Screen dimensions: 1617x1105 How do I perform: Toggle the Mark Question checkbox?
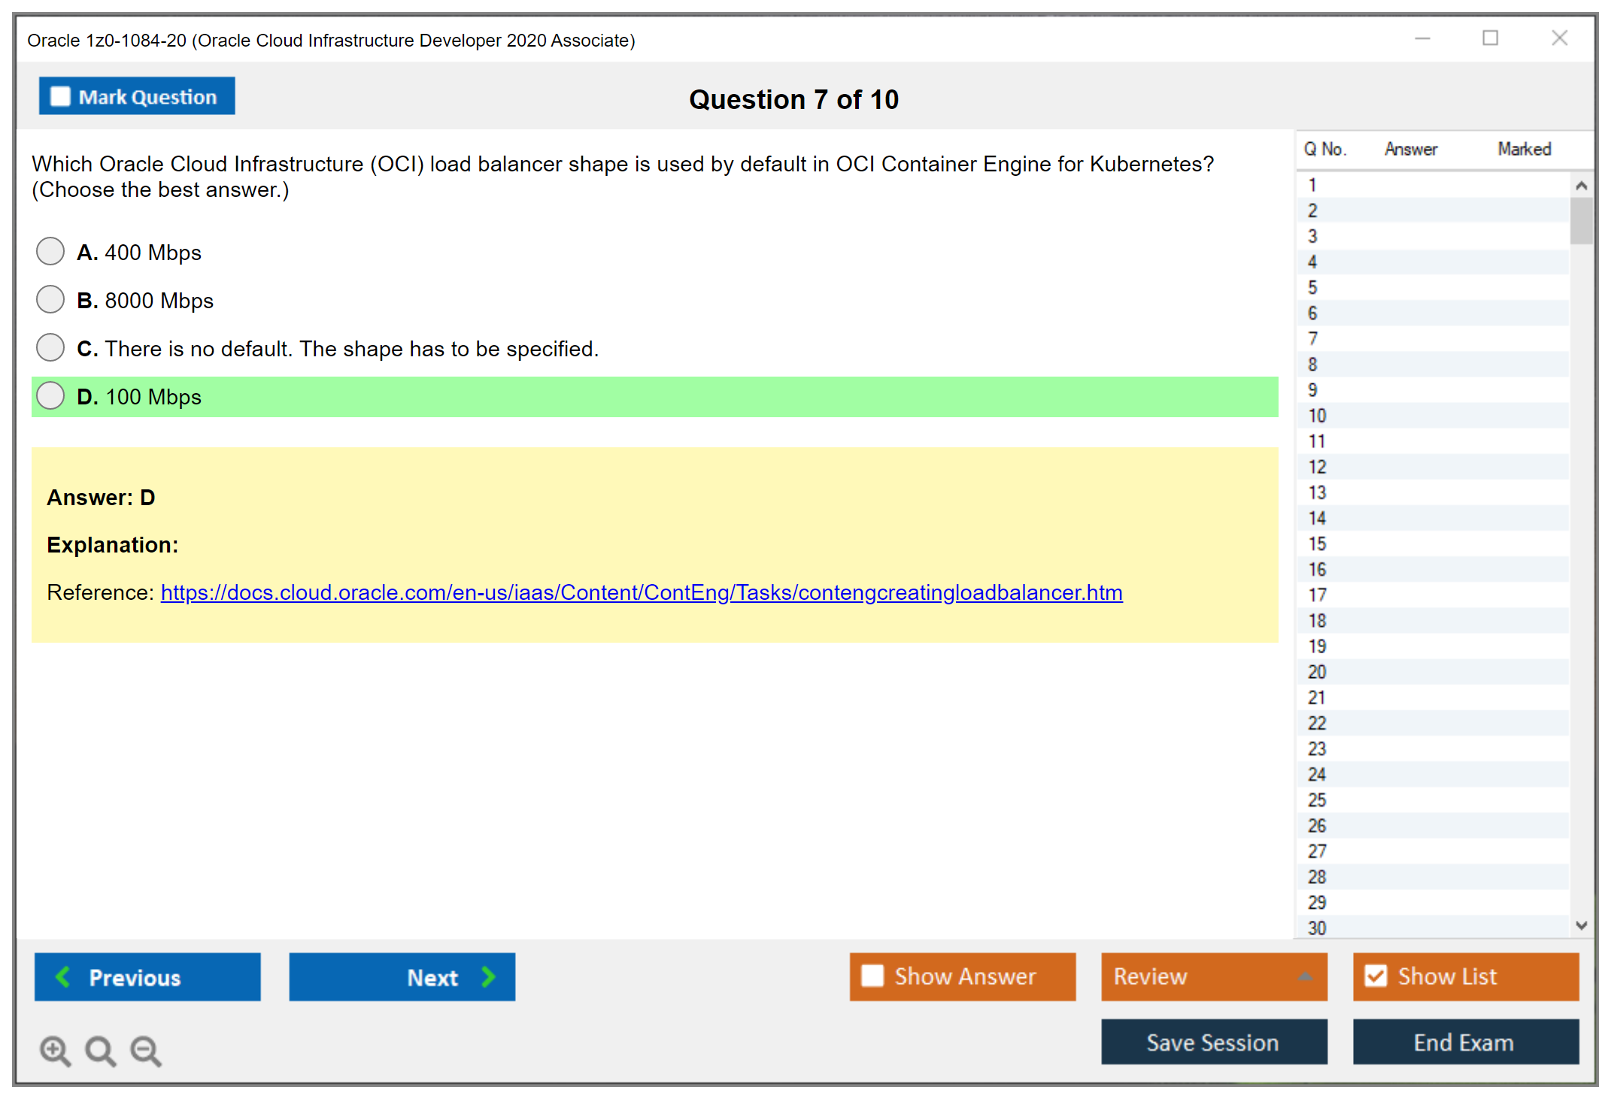click(x=60, y=97)
